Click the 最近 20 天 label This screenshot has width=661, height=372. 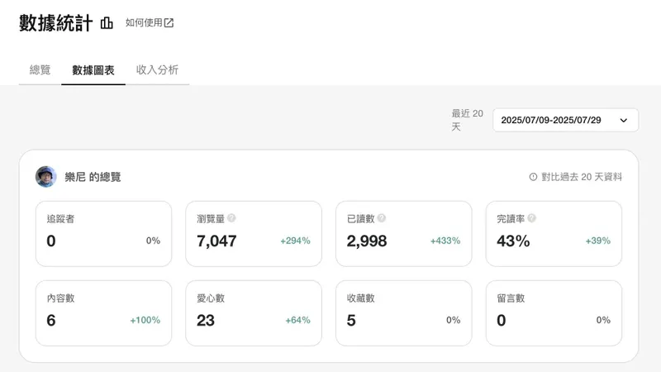tap(467, 120)
